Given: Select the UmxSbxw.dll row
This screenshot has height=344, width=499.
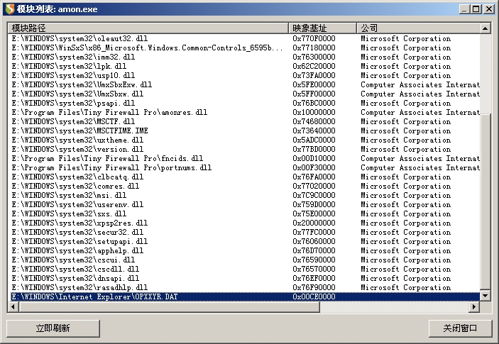Looking at the screenshot, I should tap(244, 94).
